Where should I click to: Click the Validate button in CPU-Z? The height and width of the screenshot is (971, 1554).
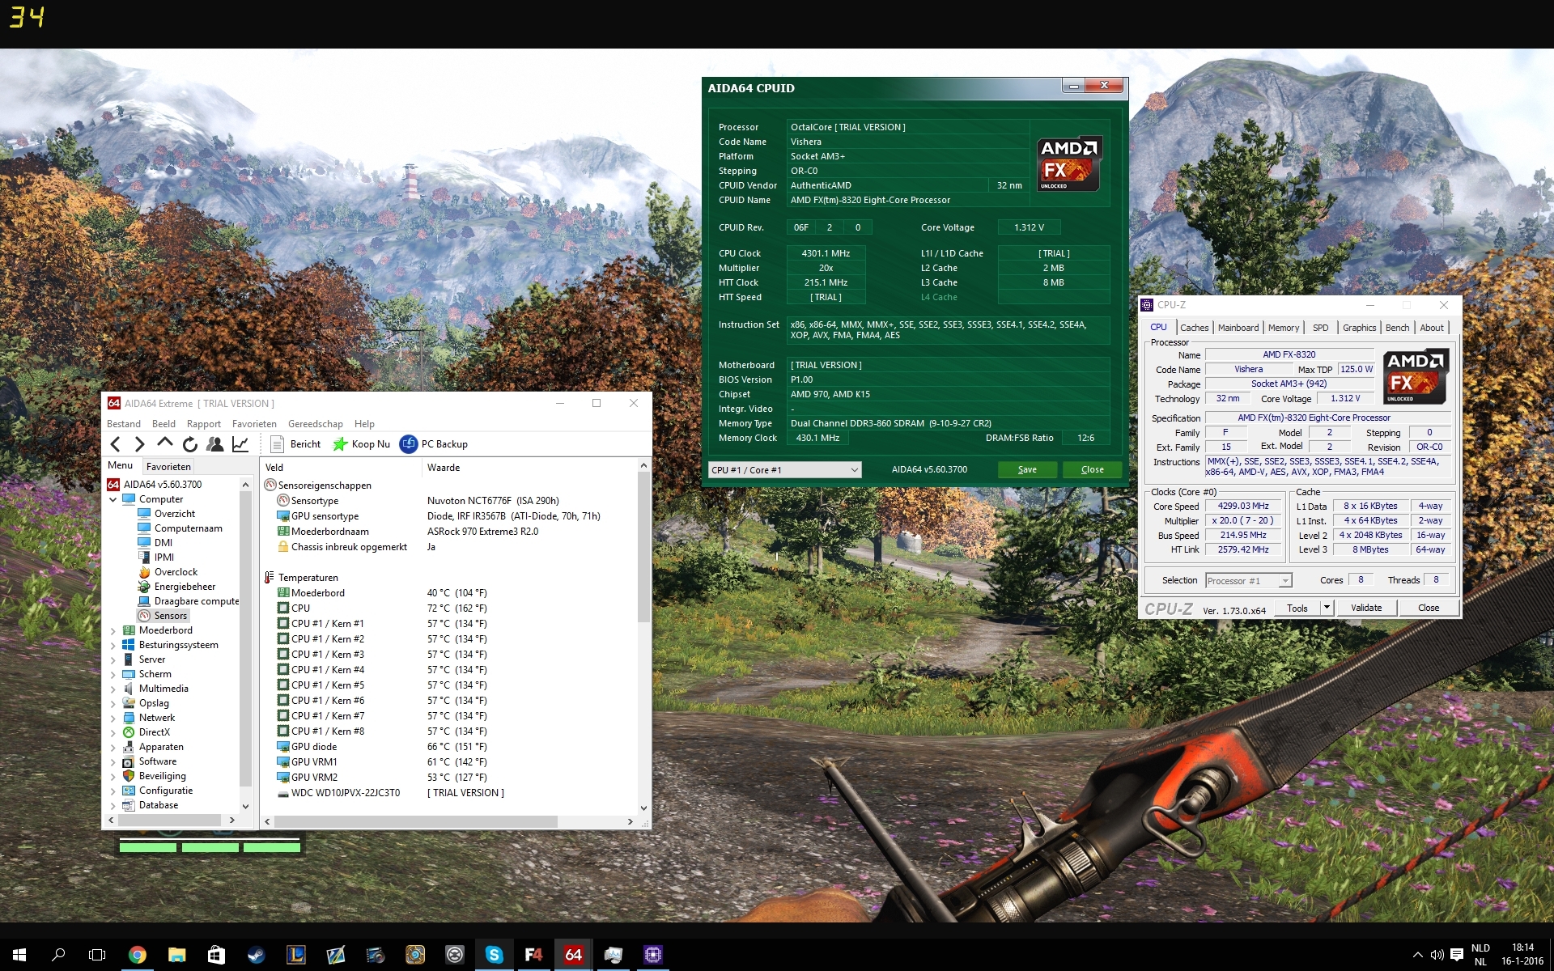coord(1365,608)
